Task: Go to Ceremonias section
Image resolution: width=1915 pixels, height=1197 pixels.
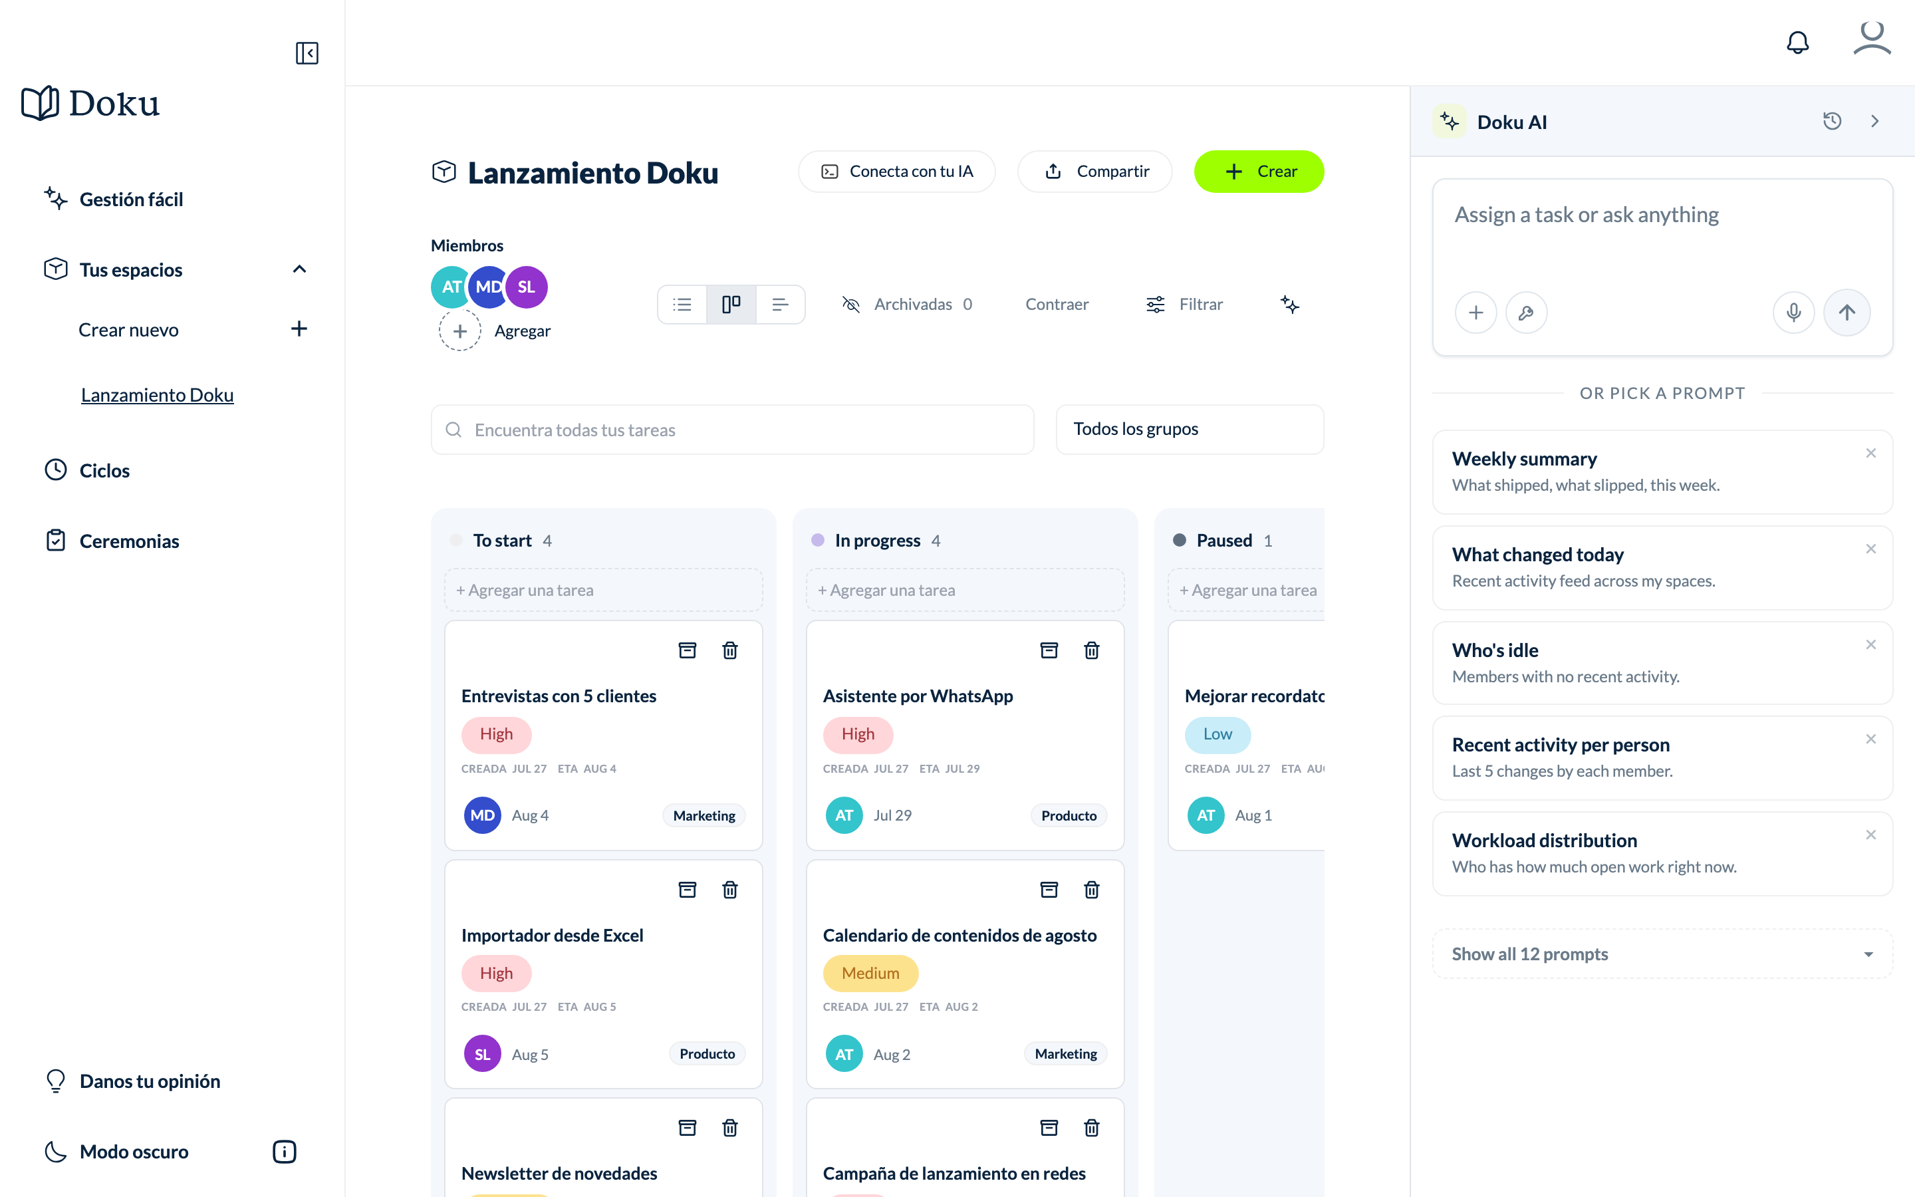Action: coord(112,541)
